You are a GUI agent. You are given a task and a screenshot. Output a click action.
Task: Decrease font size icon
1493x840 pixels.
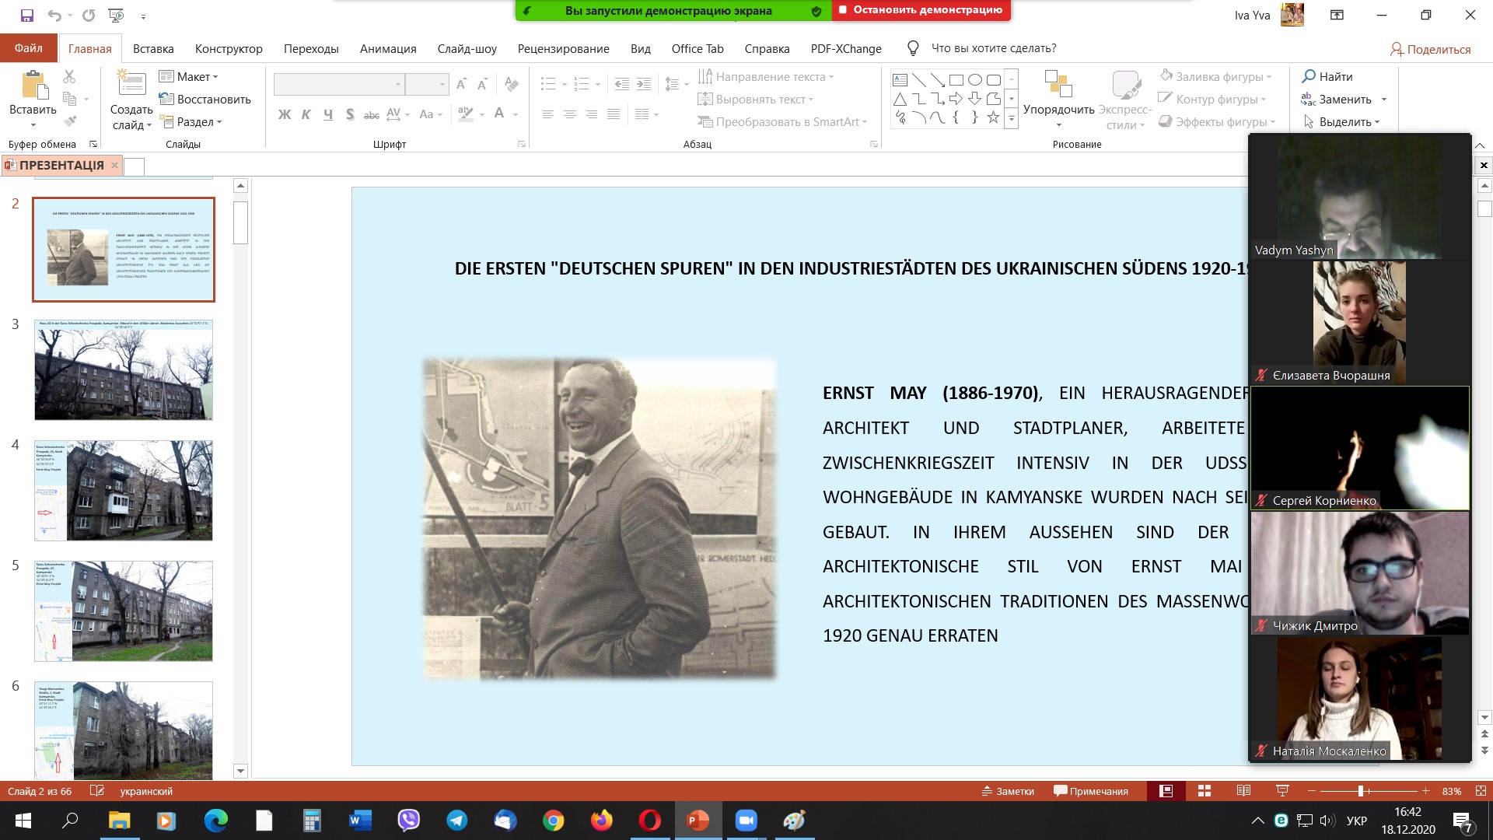point(483,84)
